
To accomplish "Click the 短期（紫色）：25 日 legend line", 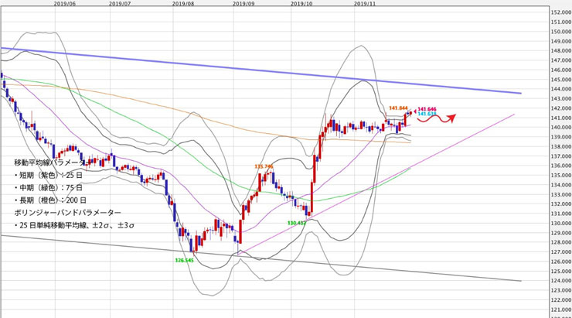I will coord(49,176).
